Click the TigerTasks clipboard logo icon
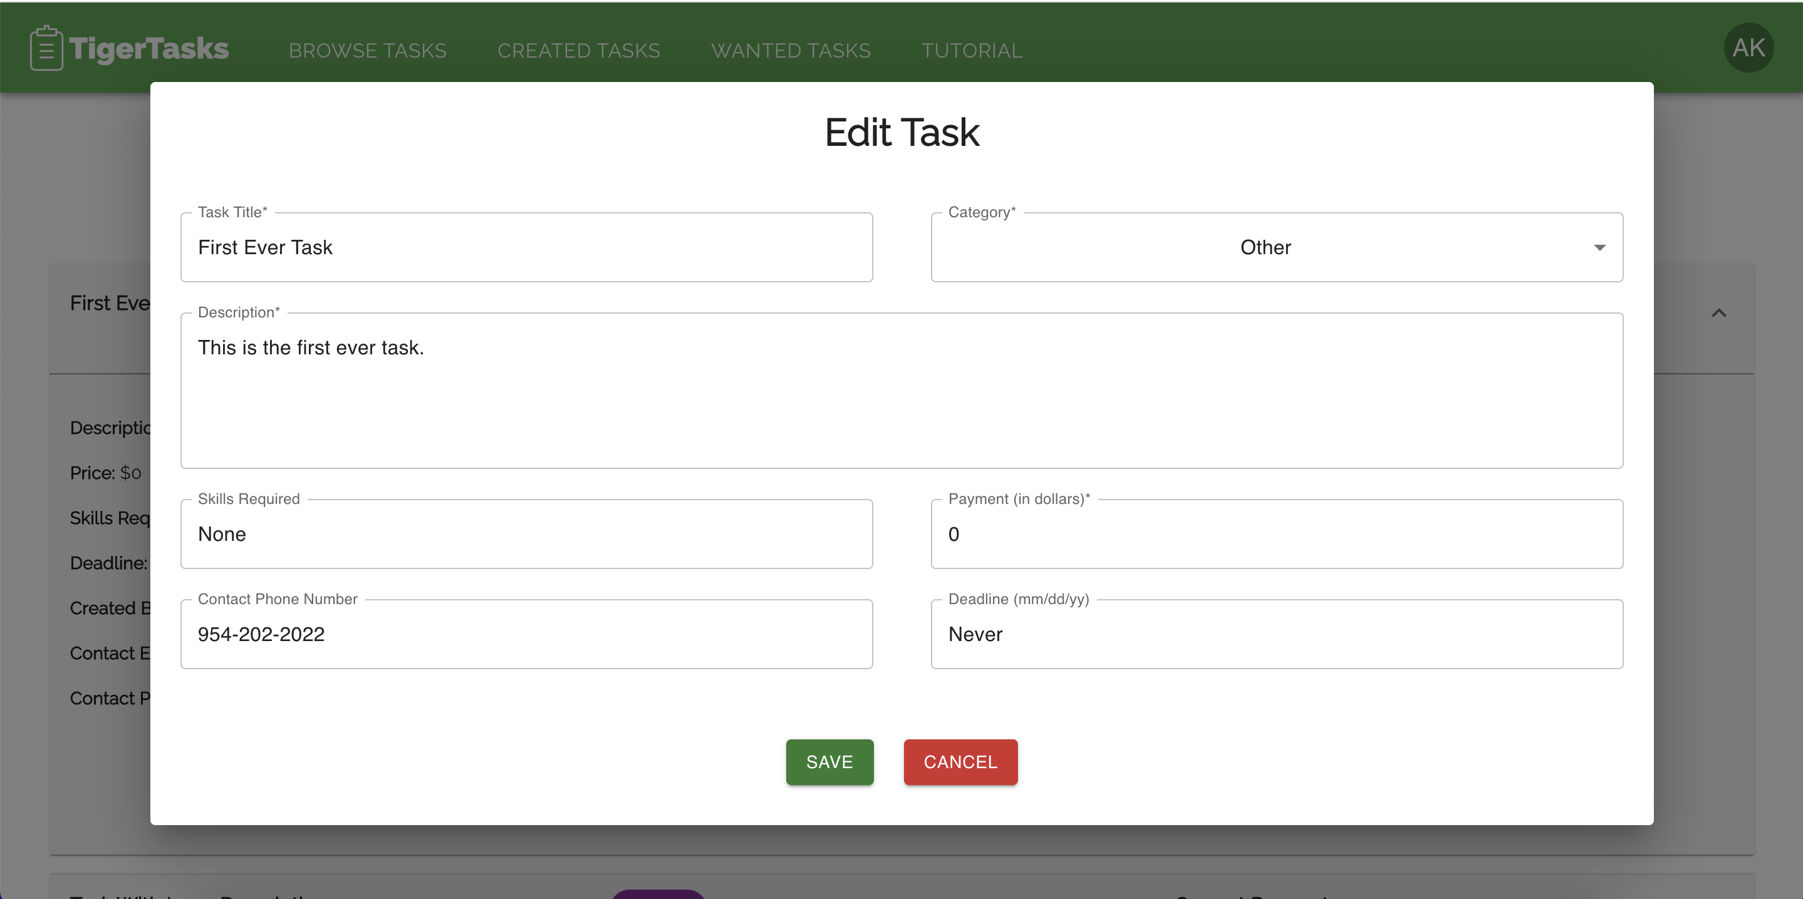The width and height of the screenshot is (1803, 899). pos(46,48)
